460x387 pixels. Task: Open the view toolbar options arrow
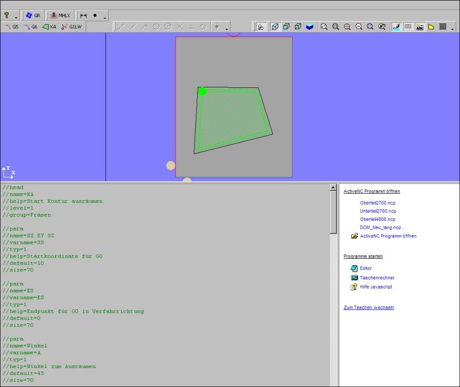[452, 29]
